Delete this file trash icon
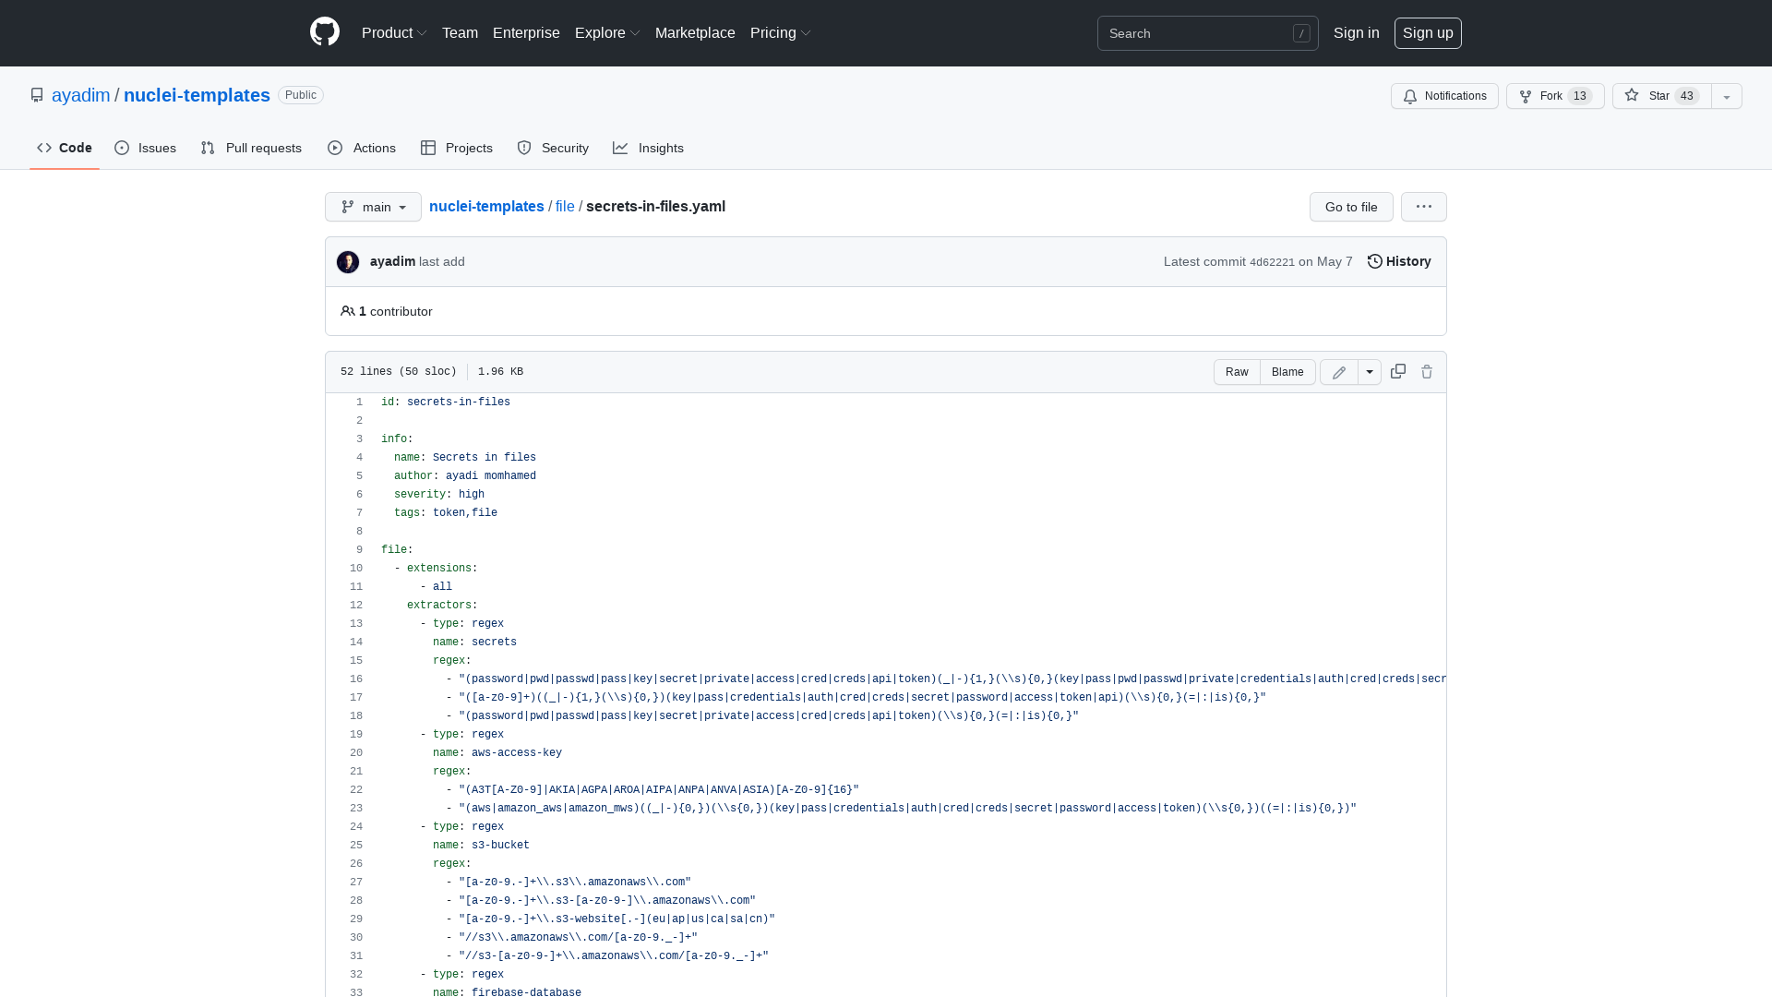The height and width of the screenshot is (997, 1772). click(x=1427, y=371)
